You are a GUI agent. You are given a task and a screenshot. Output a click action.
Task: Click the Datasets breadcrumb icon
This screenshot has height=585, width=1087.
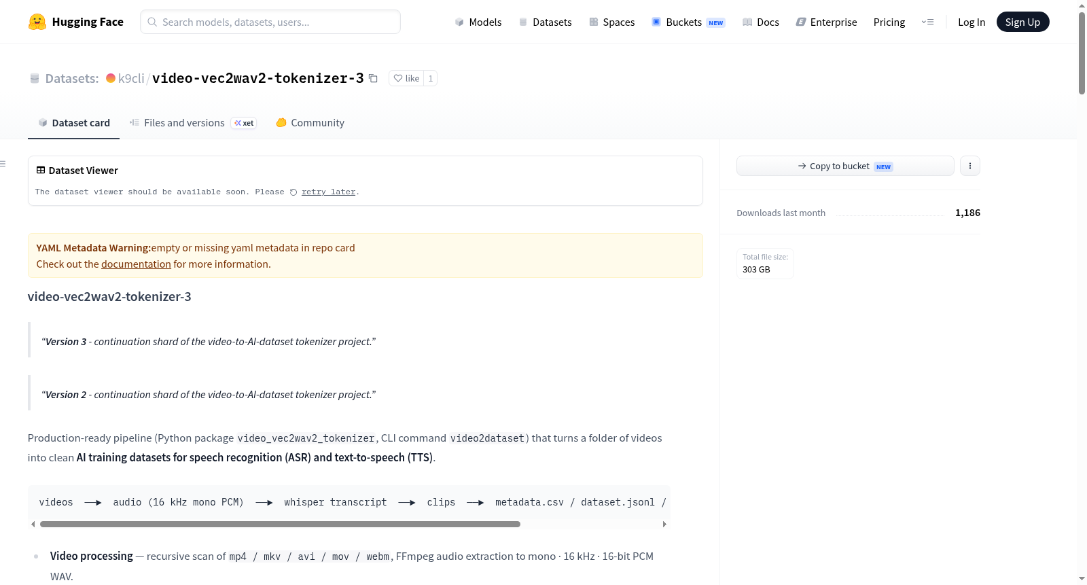point(35,78)
